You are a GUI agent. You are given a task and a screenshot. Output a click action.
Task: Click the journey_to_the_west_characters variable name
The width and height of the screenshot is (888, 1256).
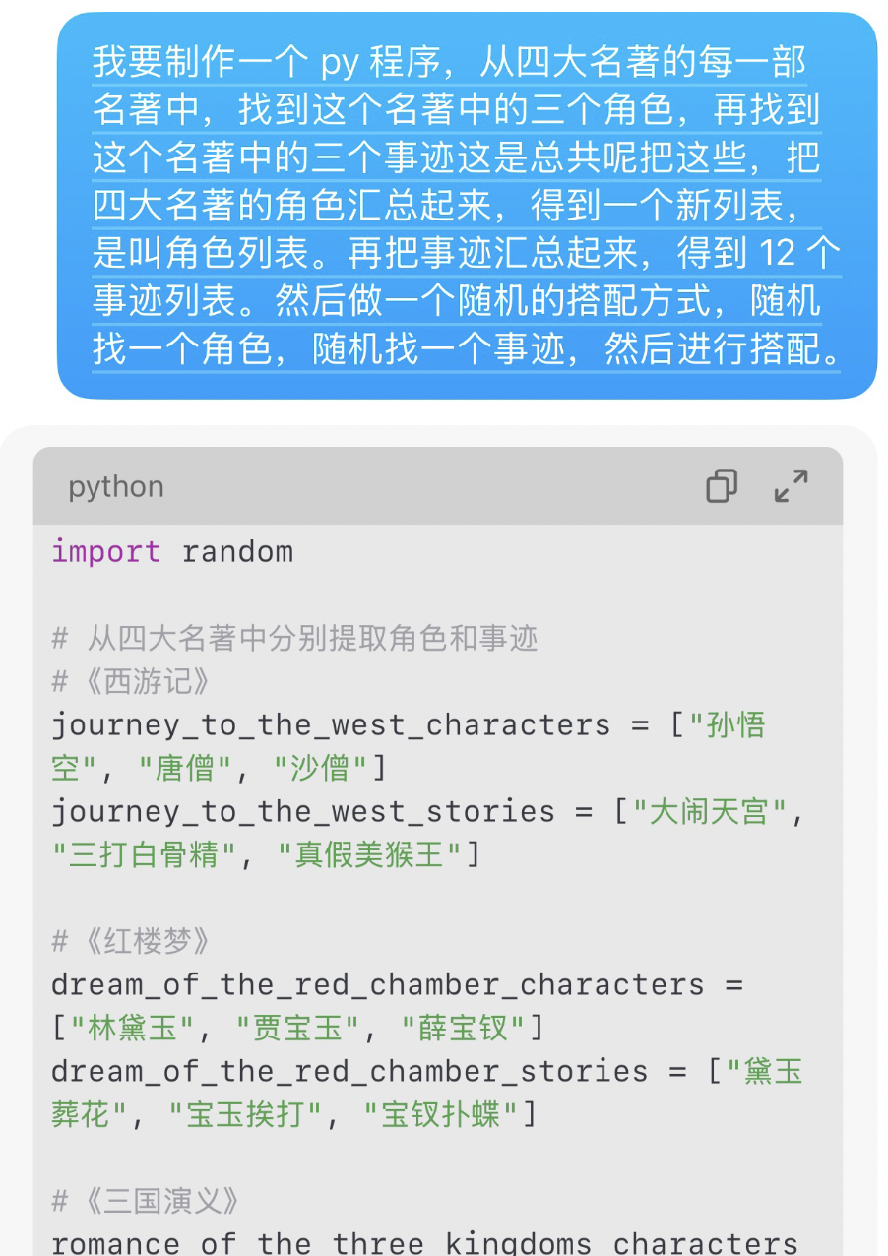(325, 725)
